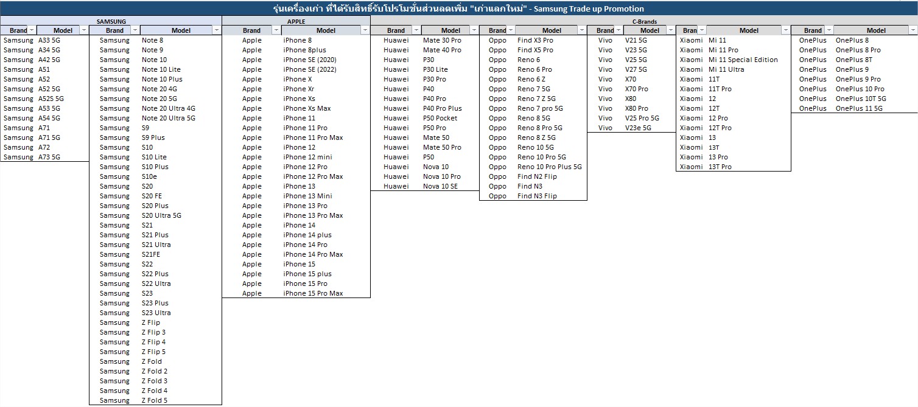The image size is (918, 407).
Task: Select the X80 Pro cell
Action: [650, 108]
